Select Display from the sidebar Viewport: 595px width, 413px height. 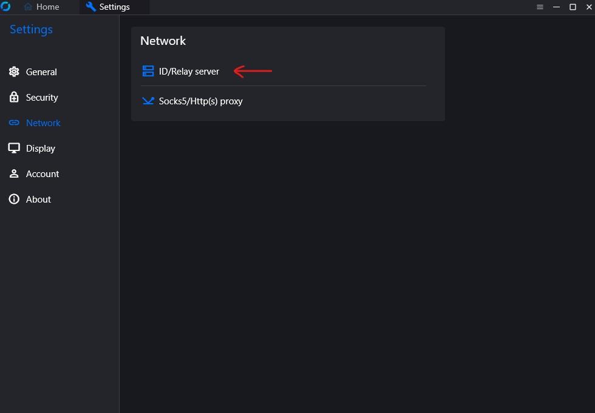tap(40, 148)
